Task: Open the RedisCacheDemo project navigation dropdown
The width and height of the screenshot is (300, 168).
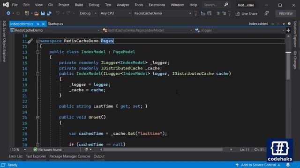Action: [x=55, y=30]
